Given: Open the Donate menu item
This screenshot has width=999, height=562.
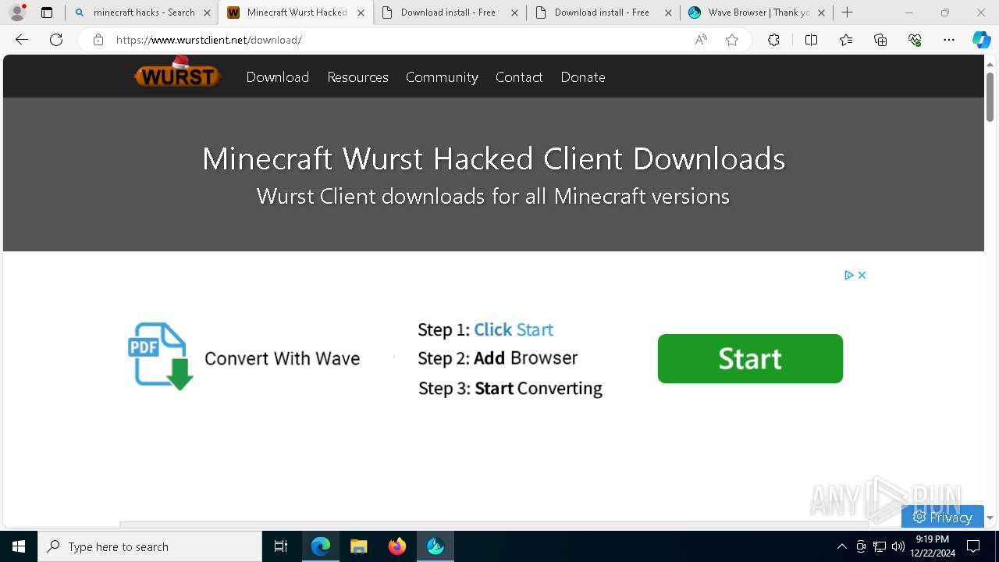Looking at the screenshot, I should pos(583,77).
